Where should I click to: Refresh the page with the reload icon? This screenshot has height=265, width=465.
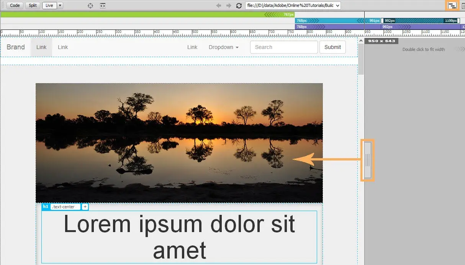pyautogui.click(x=239, y=6)
